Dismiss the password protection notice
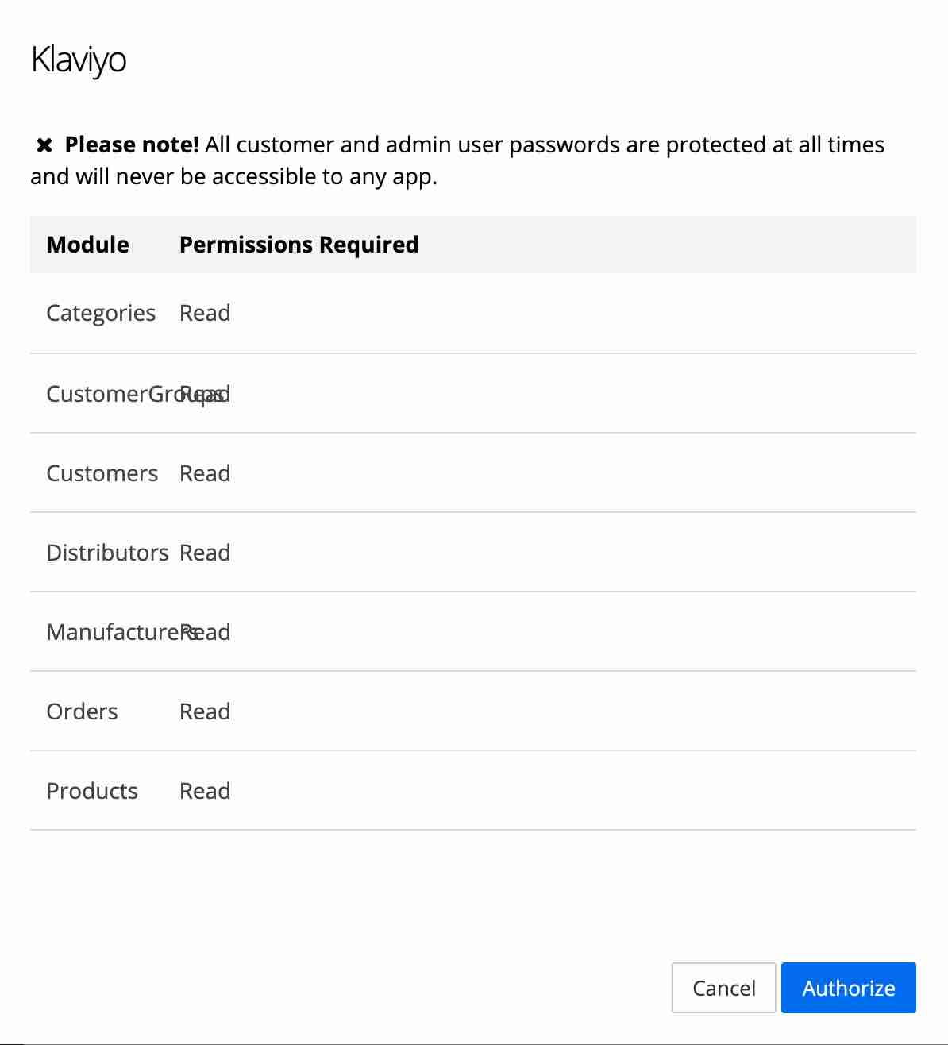This screenshot has width=948, height=1045. click(x=44, y=145)
